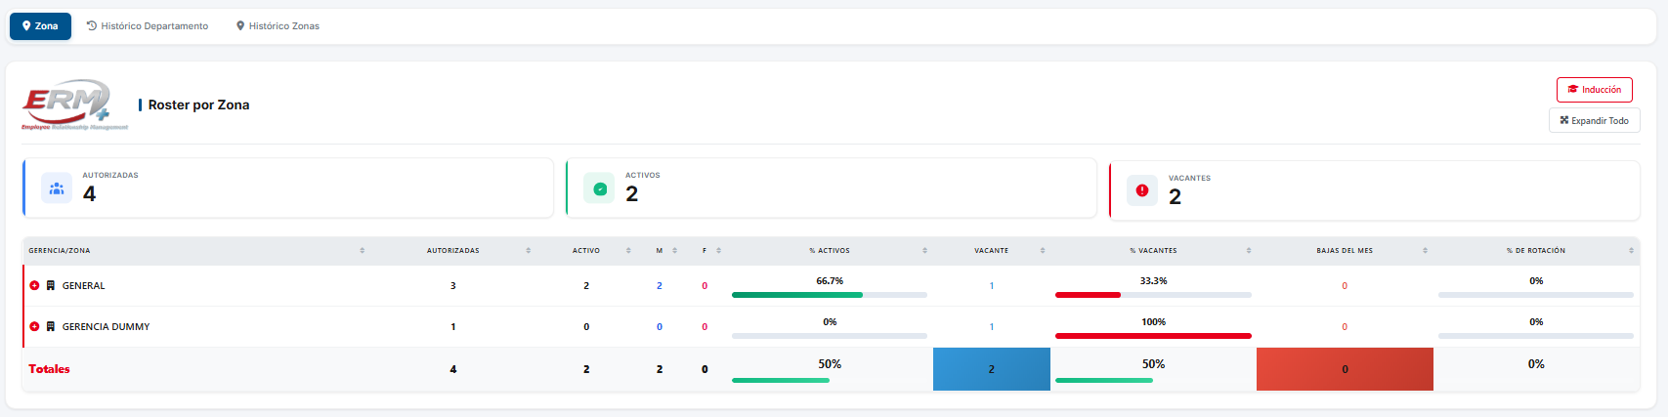Click the building icon beside GERENCIA DUMMY
This screenshot has width=1668, height=417.
[x=51, y=327]
